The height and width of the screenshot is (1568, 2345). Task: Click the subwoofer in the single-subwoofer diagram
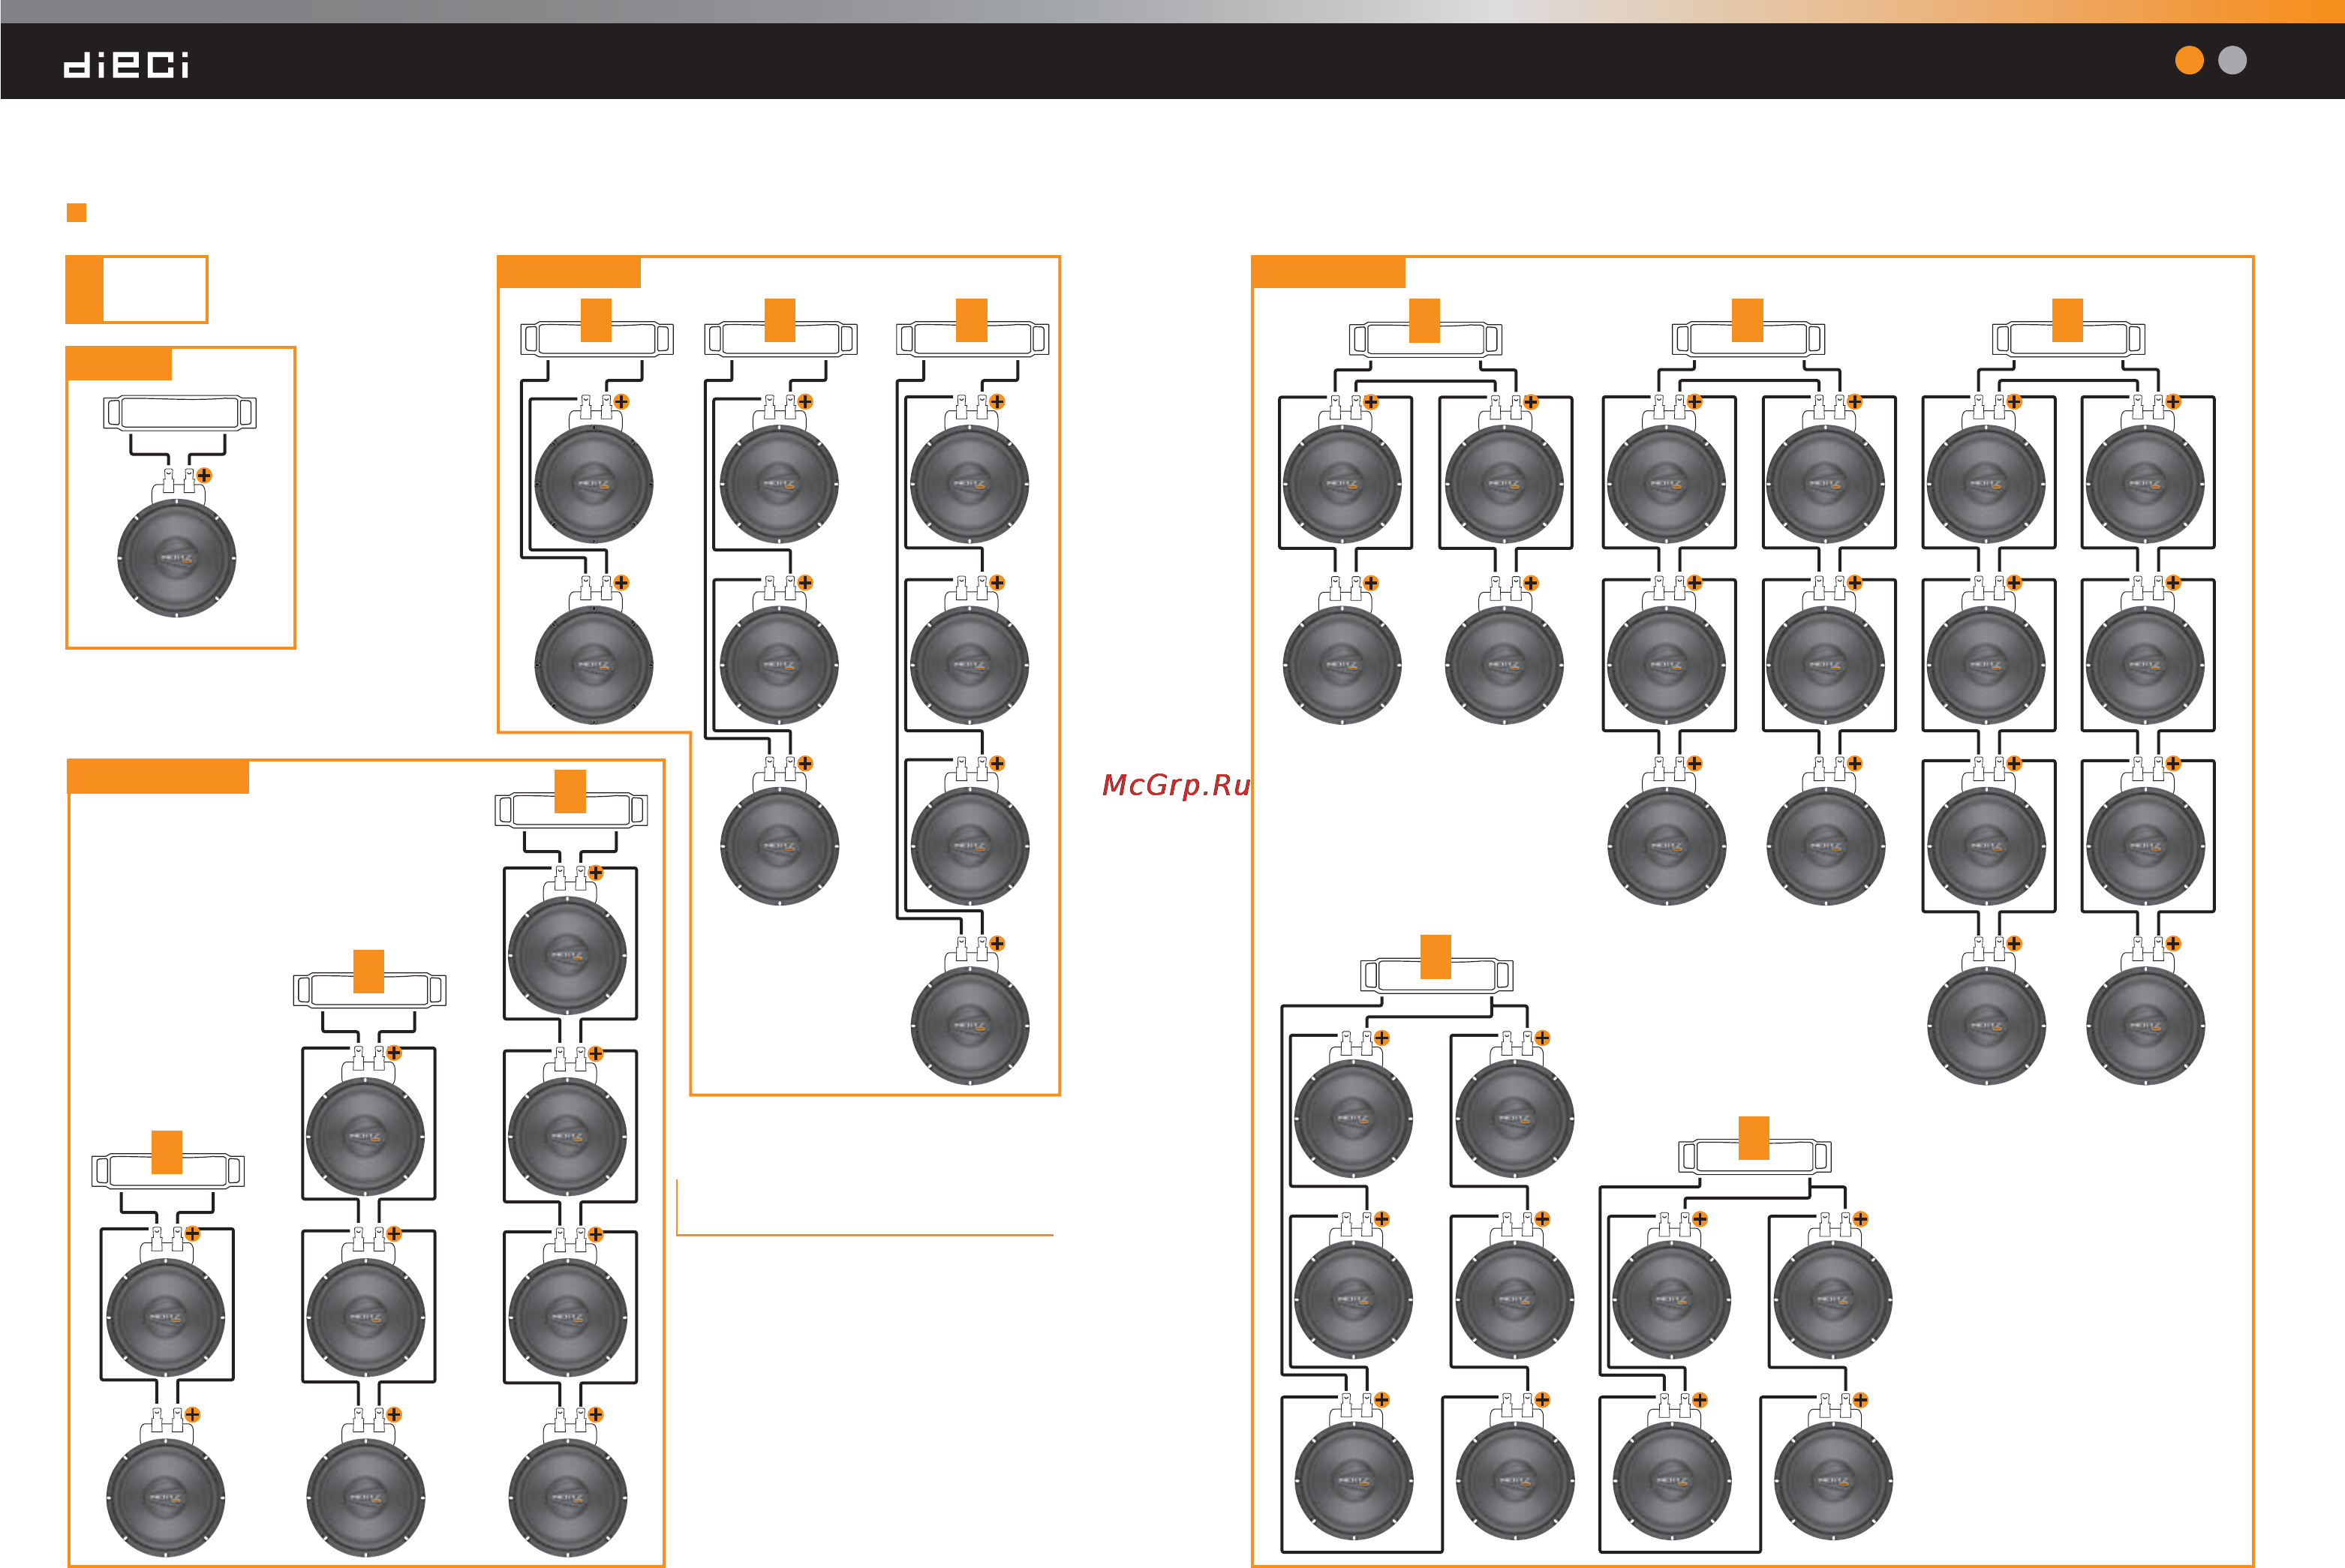tap(177, 558)
